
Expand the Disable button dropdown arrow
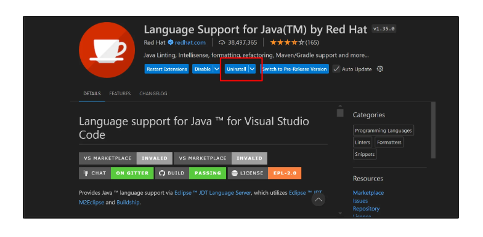tap(217, 69)
